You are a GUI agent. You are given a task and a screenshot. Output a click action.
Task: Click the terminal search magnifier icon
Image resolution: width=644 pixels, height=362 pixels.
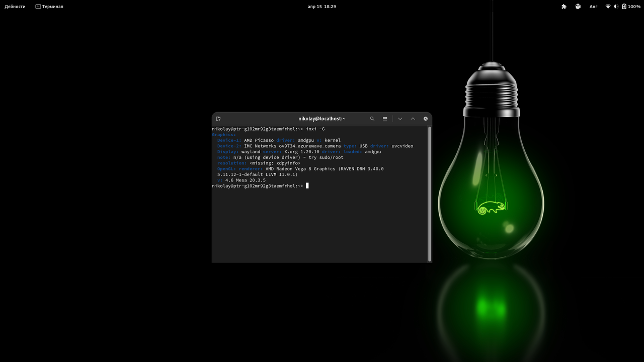372,119
